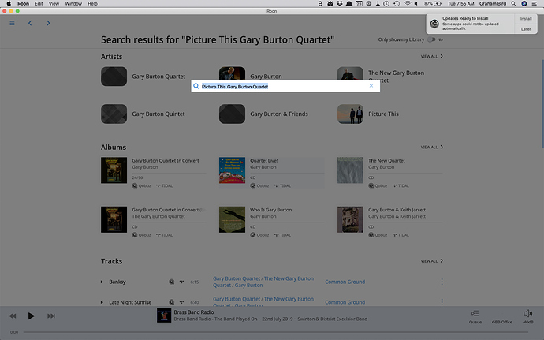Open the Common Ground album link for Banksy
The width and height of the screenshot is (544, 340).
tap(345, 282)
